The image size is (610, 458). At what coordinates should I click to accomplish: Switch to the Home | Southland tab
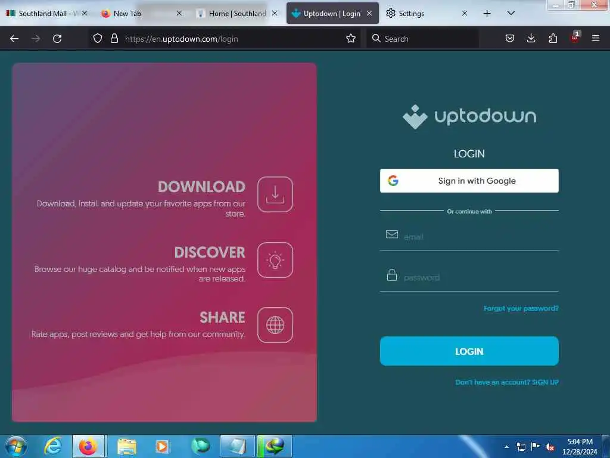tap(237, 14)
